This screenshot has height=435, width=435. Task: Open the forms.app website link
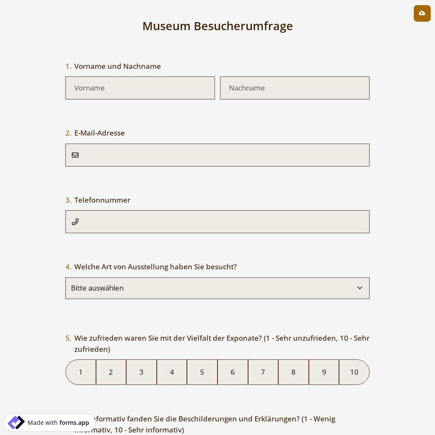pos(74,422)
